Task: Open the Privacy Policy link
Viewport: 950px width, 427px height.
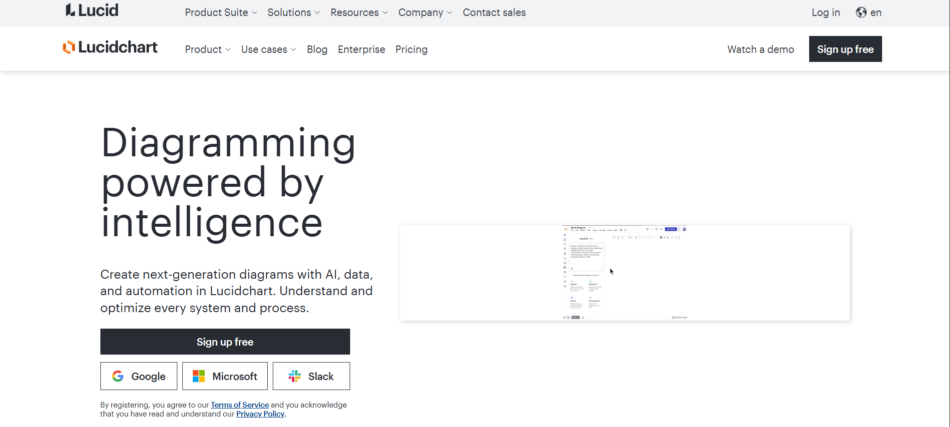Action: 260,414
